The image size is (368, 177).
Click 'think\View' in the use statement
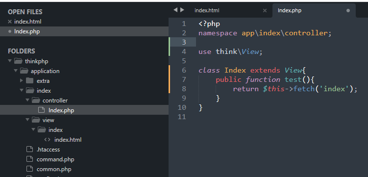pyautogui.click(x=237, y=51)
